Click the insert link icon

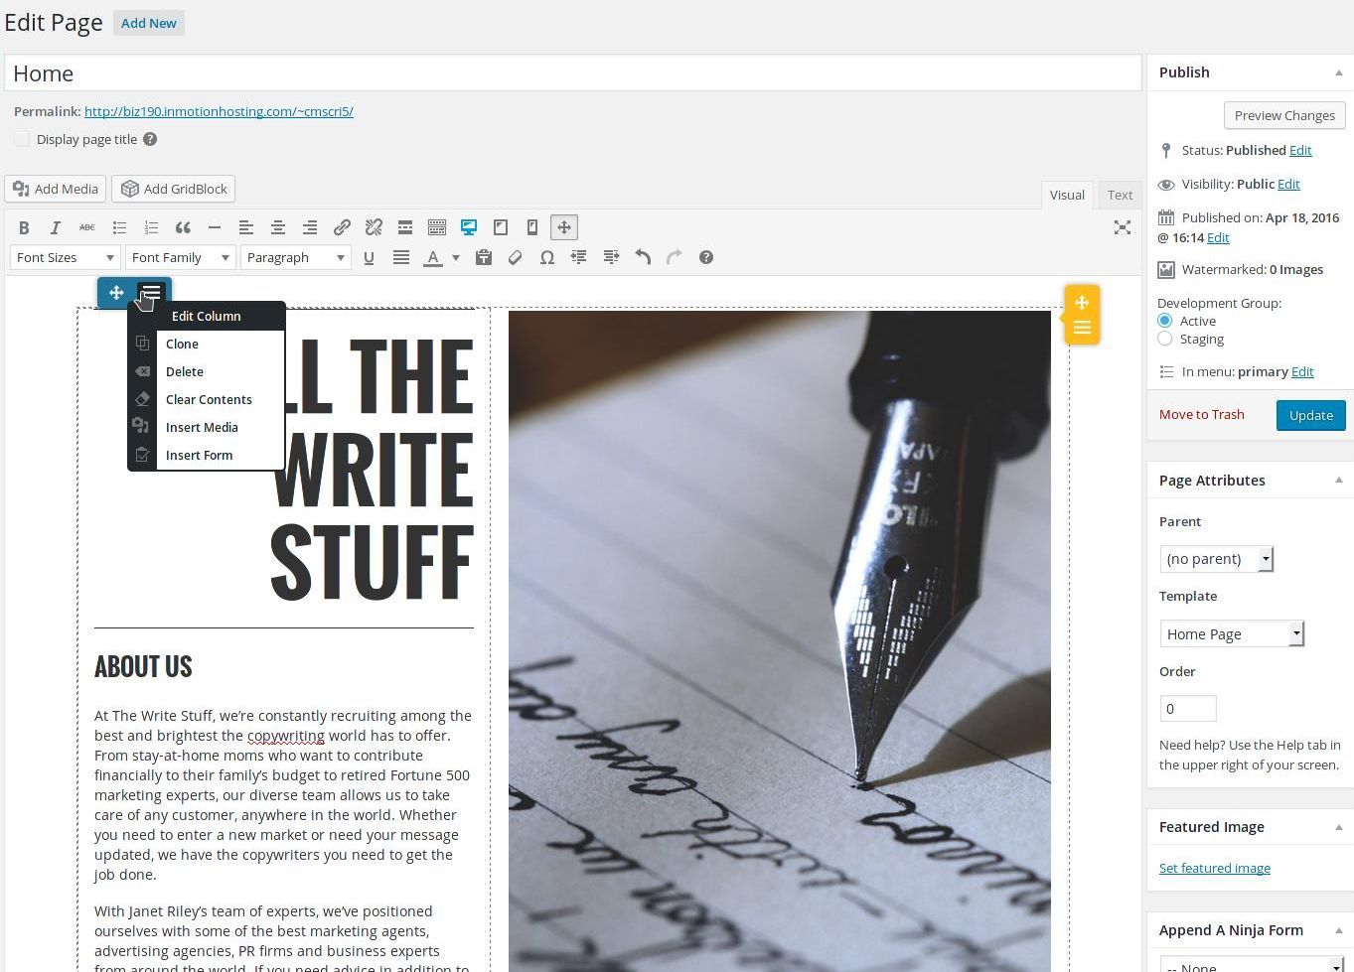pos(342,227)
